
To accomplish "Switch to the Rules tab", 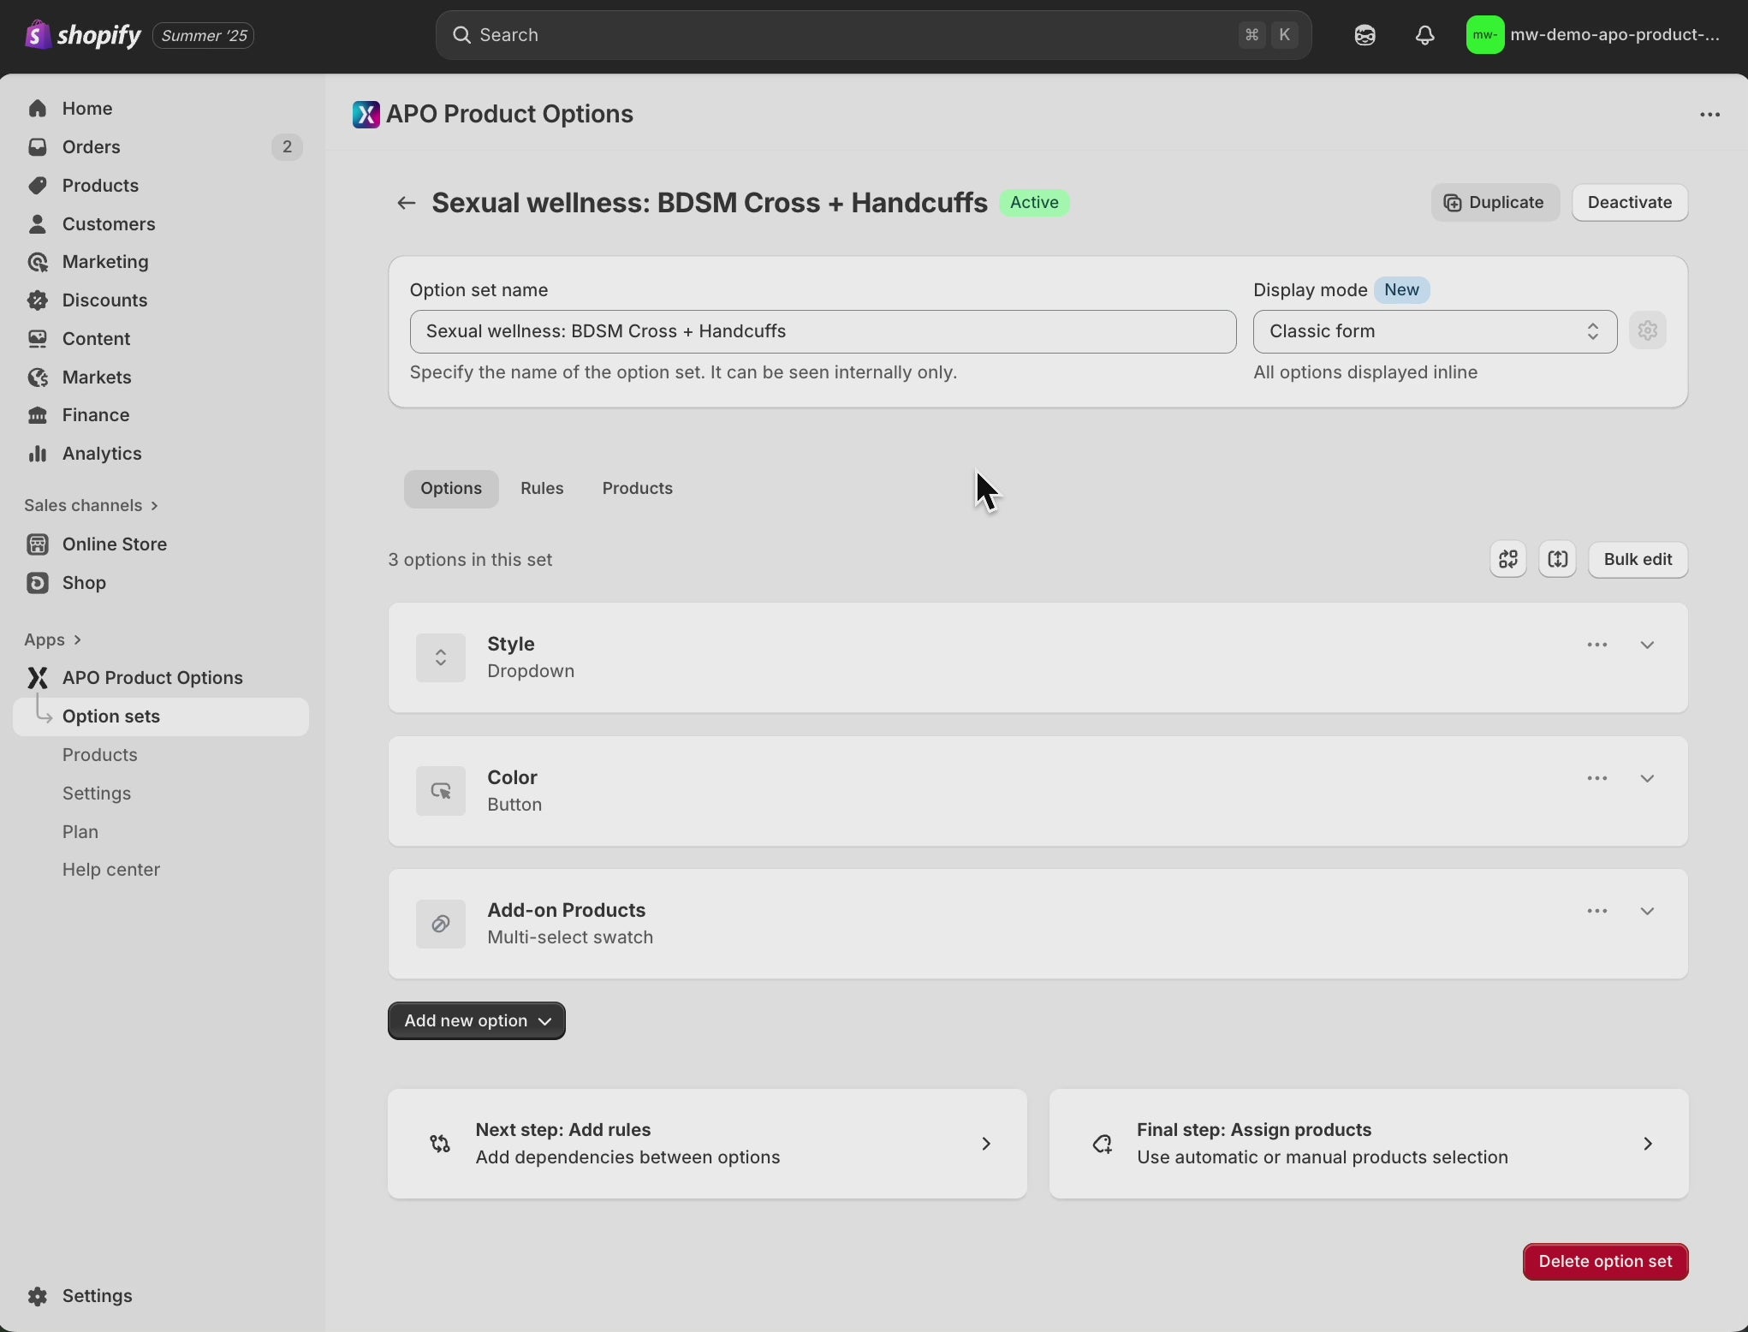I will pos(541,488).
